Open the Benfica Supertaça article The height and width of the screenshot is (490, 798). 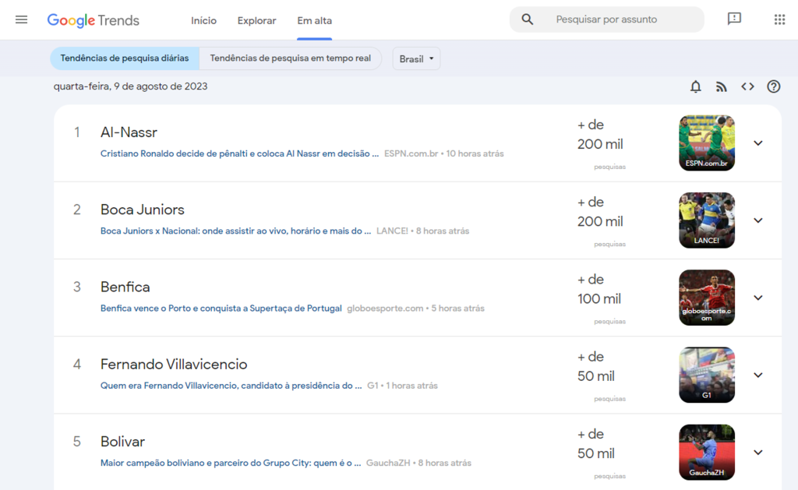coord(221,308)
